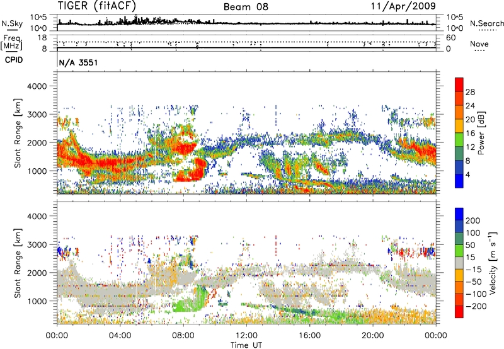The height and width of the screenshot is (349, 504).
Task: Pick the bright blue bottom Power colorbar segment
Action: click(x=459, y=181)
